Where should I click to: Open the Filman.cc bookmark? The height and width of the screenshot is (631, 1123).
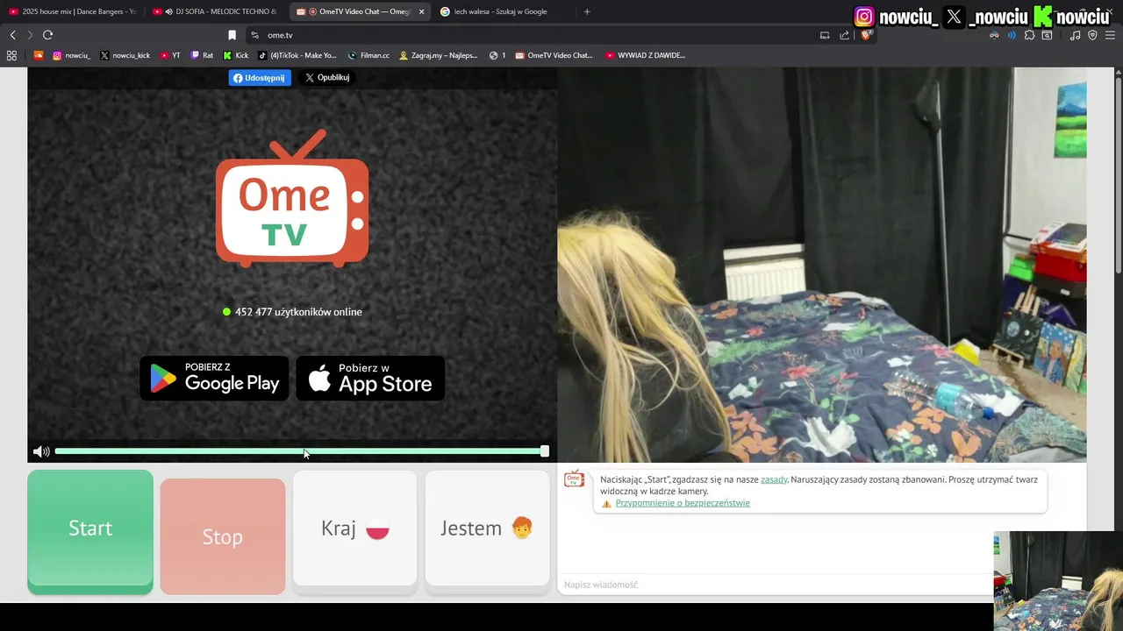(368, 55)
